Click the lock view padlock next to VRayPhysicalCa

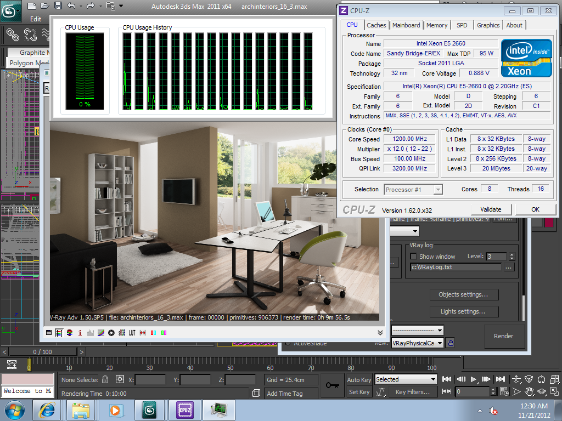point(451,343)
